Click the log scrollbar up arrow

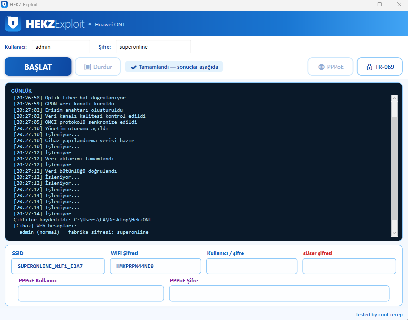pos(394,98)
